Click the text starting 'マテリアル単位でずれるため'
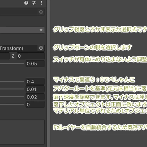Screen dimensions: 147x147 (x=100, y=111)
